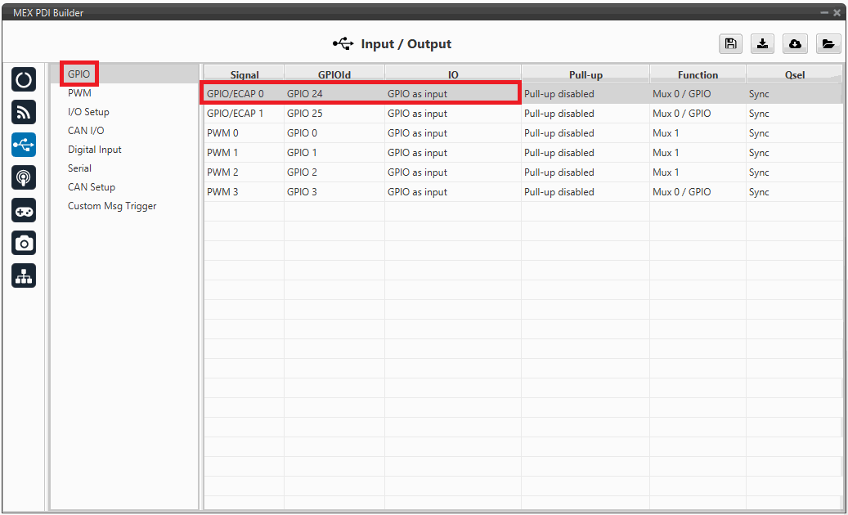Viewport: 848px width, 515px height.
Task: Open IO dropdown for GPIO 25 row
Action: pos(451,114)
